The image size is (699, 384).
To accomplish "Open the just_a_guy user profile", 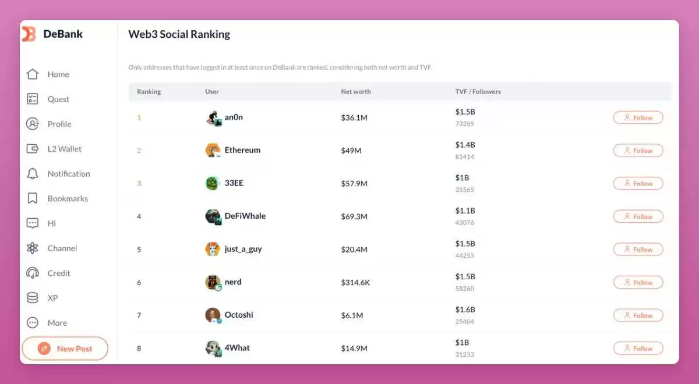I will (243, 249).
